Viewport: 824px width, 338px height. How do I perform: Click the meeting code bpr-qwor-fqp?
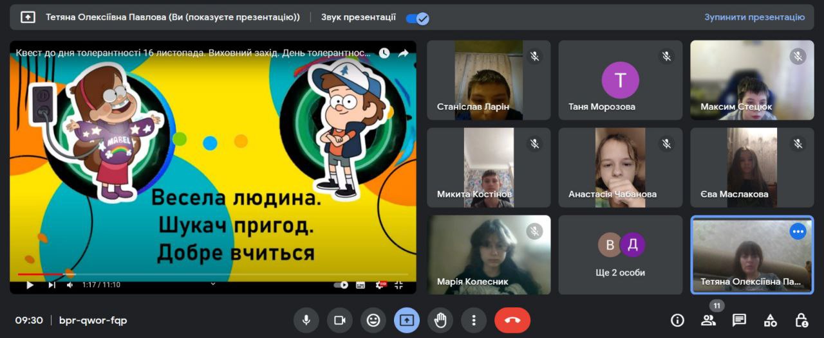pos(93,320)
